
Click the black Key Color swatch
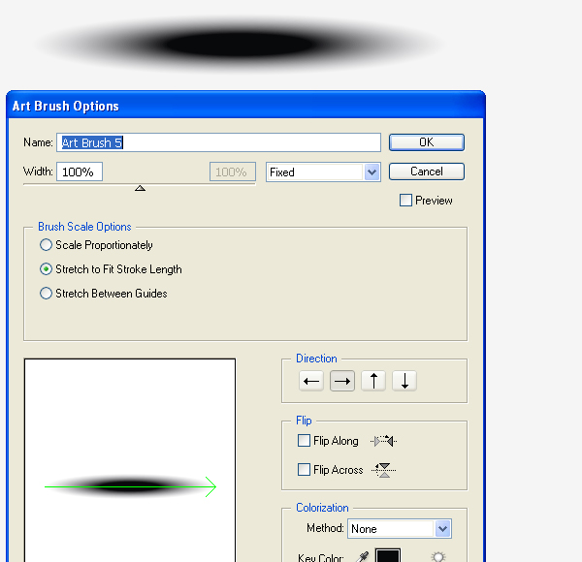[388, 555]
